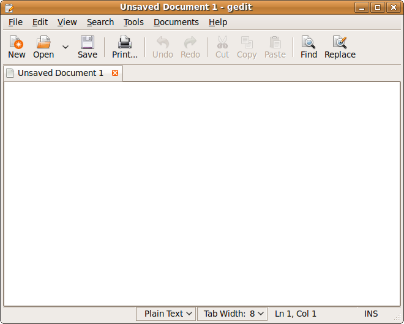
Task: Click the Undo arrow icon
Action: (163, 42)
